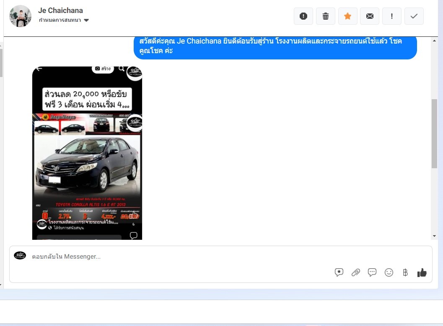443x326 pixels.
Task: Flag conversation with exclamation mark icon
Action: pos(392,16)
